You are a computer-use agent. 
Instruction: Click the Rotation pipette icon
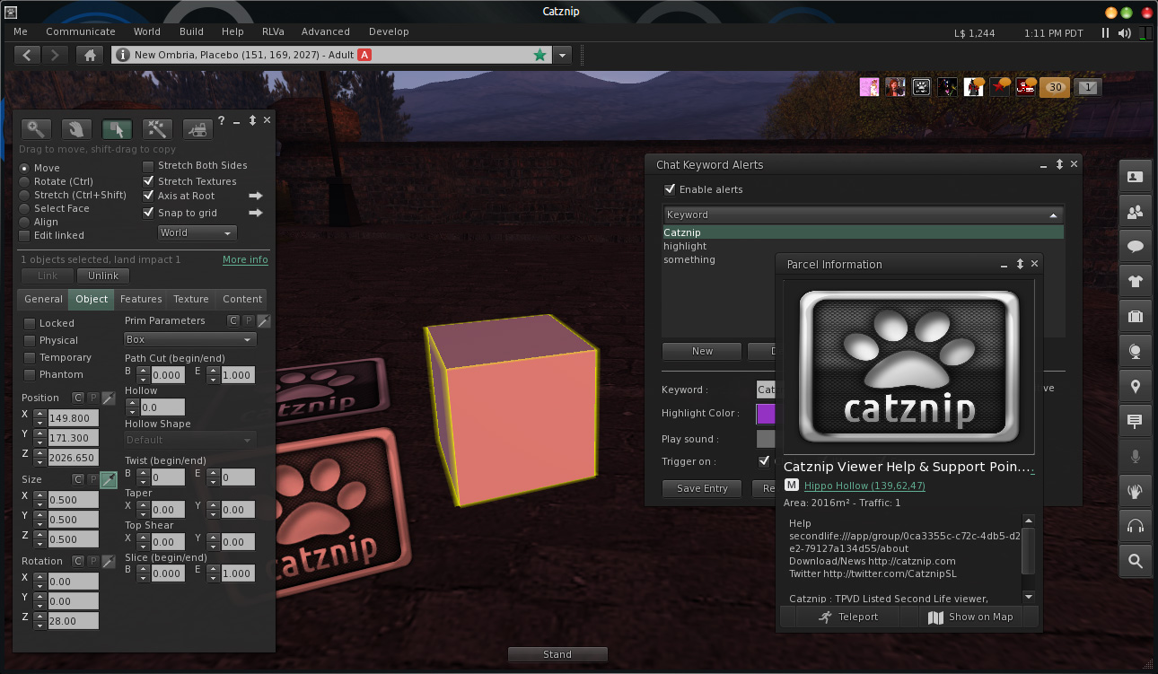point(108,561)
